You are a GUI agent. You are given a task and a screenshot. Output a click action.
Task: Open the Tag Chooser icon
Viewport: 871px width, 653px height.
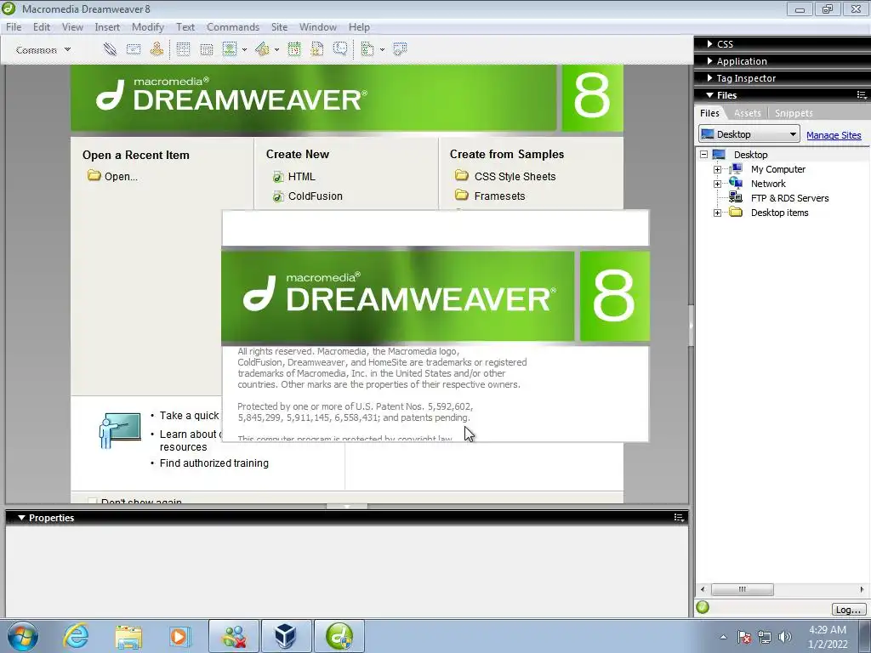tap(400, 49)
